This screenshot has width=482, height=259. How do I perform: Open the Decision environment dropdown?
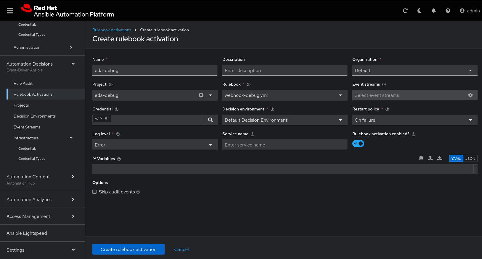(x=285, y=120)
